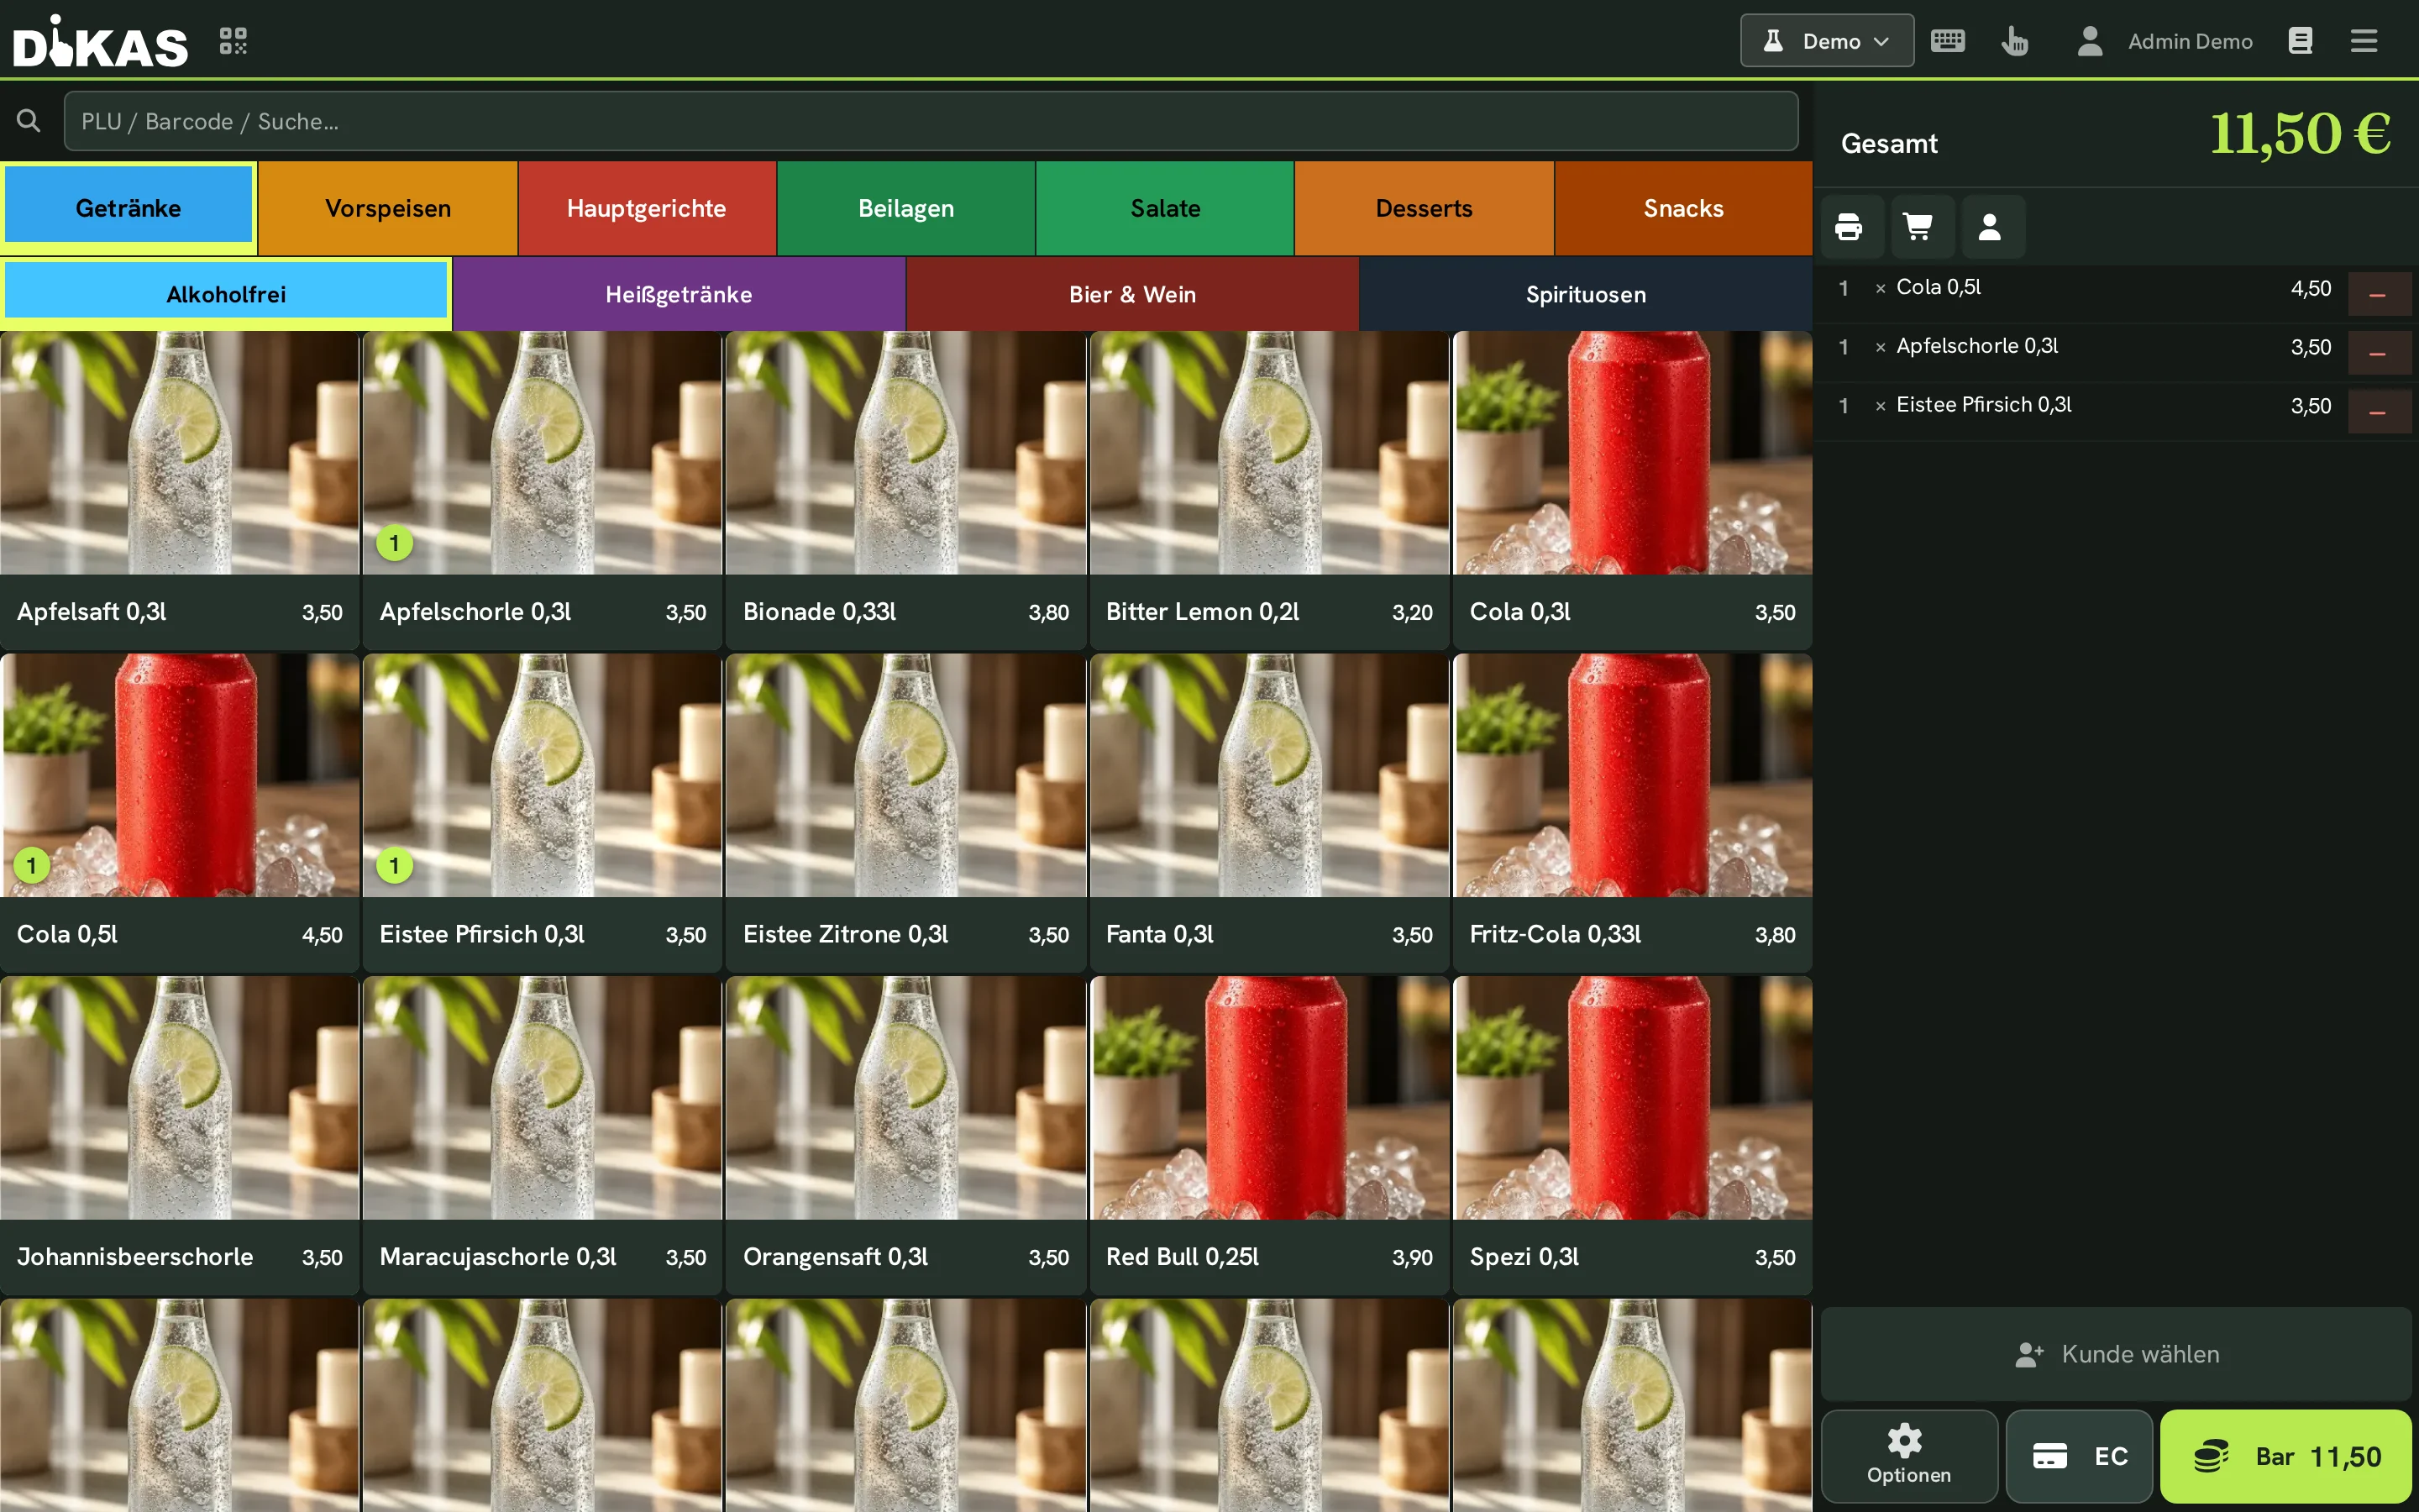The image size is (2419, 1512).
Task: Click the DiKAS logo
Action: coord(100,41)
